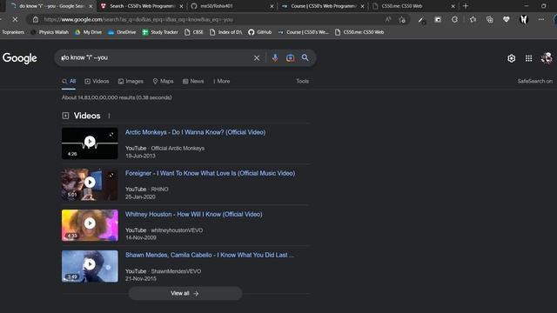Open SafeSearch on settings

tap(535, 81)
